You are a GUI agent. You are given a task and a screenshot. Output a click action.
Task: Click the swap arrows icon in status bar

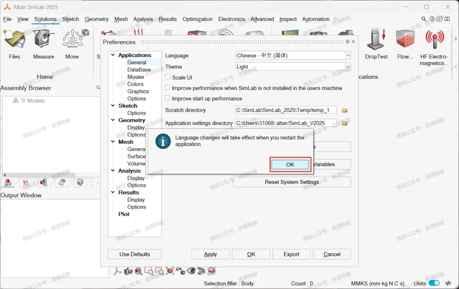[x=448, y=283]
